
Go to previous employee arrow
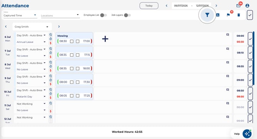pos(6,26)
